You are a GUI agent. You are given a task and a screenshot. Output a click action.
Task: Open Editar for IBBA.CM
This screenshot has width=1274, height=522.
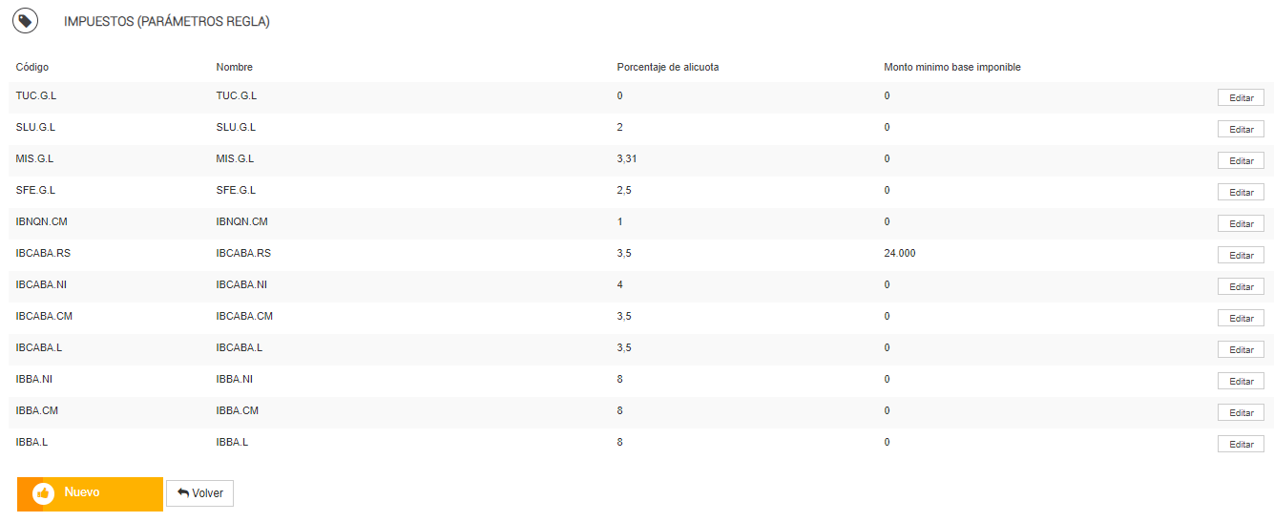pos(1241,412)
